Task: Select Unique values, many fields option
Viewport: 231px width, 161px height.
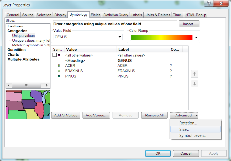Action: [31, 40]
